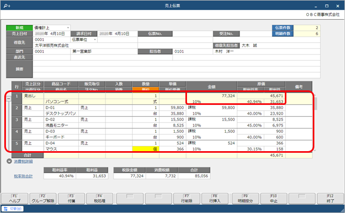Click the detail grid vertical scrollbar thumb
345x213 pixels.
pos(315,103)
